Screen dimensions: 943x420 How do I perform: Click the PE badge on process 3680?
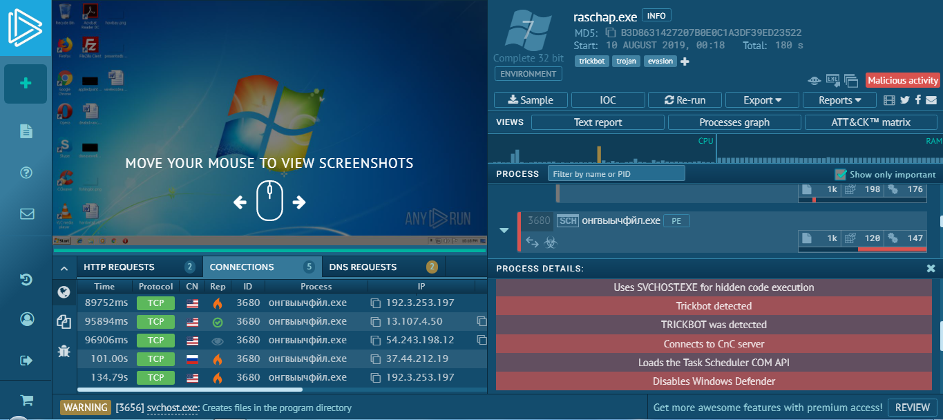(676, 221)
